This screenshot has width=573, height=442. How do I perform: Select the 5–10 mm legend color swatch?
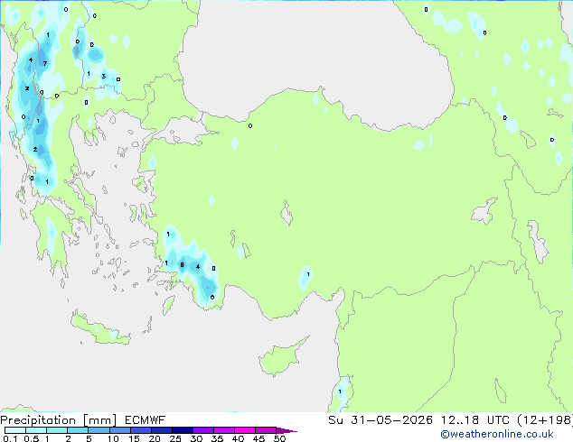pos(99,430)
